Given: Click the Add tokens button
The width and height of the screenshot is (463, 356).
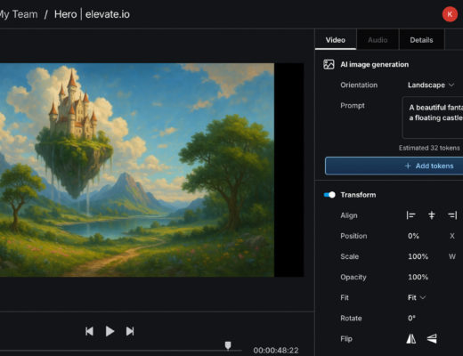Looking at the screenshot, I should click(394, 166).
